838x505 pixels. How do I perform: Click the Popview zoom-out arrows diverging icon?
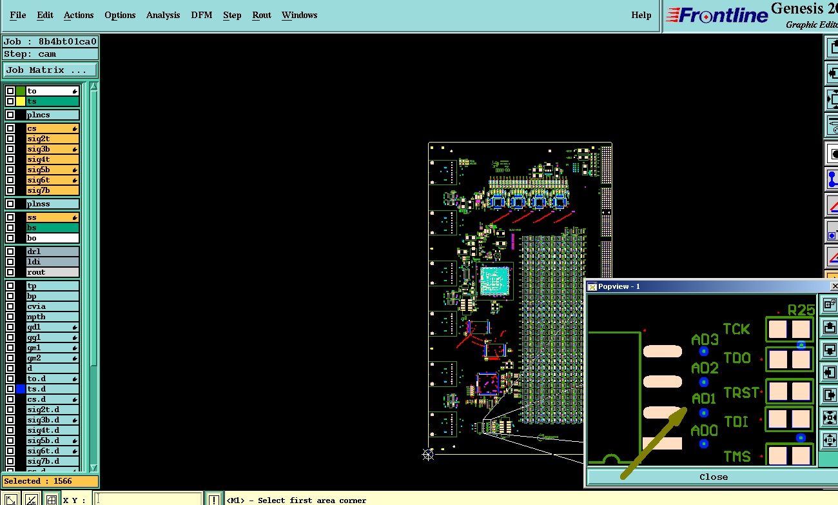[x=828, y=441]
